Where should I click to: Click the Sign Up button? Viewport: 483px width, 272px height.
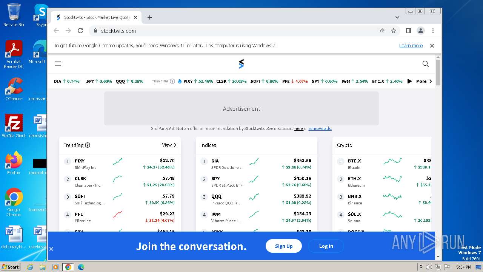click(284, 246)
